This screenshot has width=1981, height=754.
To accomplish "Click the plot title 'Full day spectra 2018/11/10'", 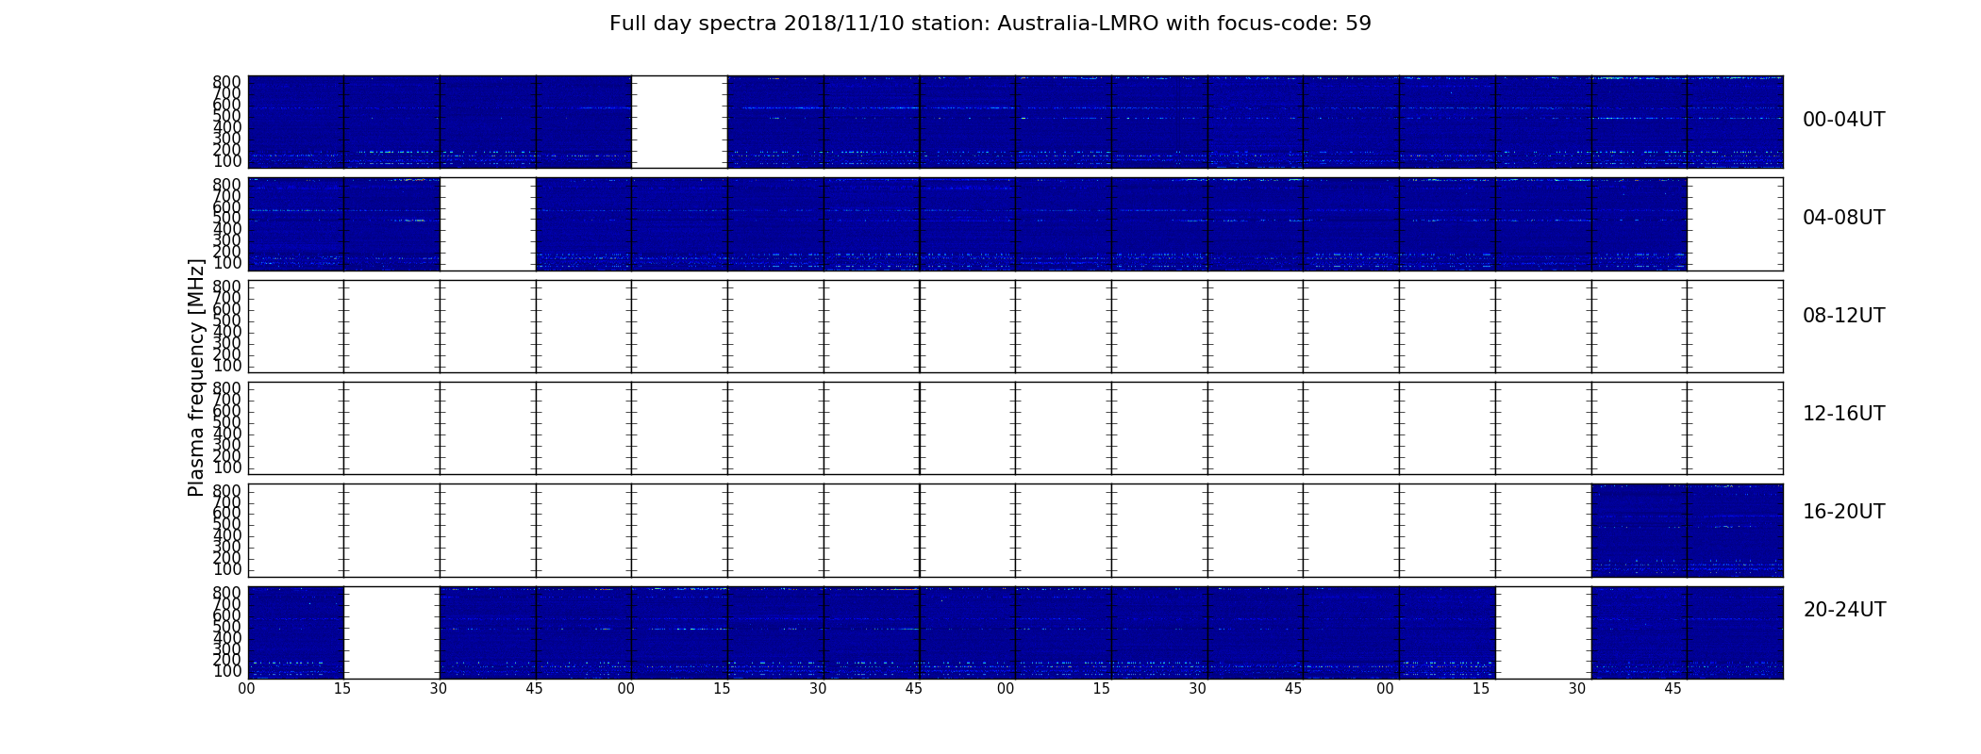I will point(990,24).
